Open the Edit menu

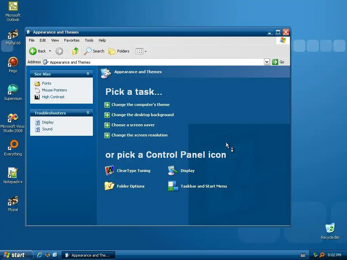[43, 40]
